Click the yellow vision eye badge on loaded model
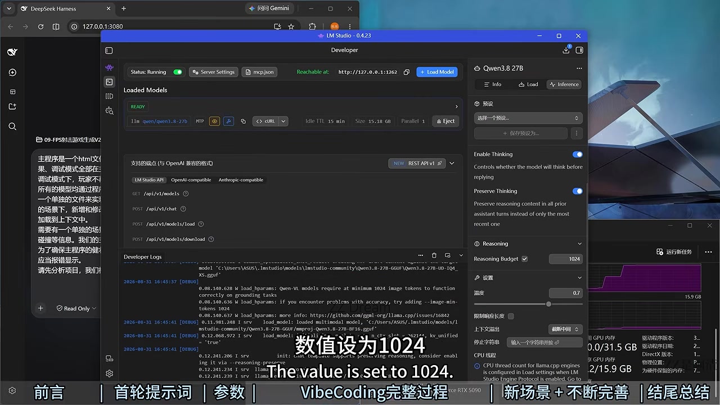 pos(214,121)
